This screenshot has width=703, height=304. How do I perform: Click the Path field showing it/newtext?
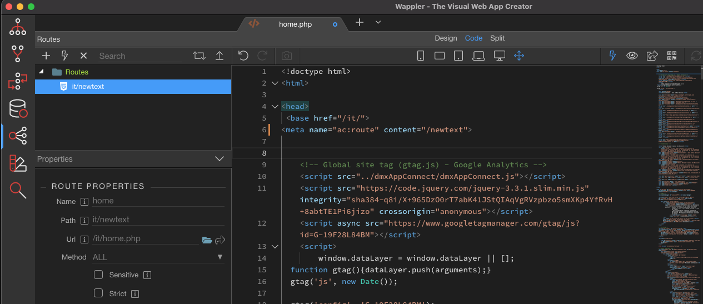tap(158, 220)
